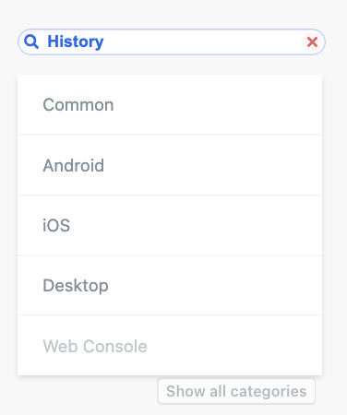
Task: Open the Android category
Action: coord(170,165)
